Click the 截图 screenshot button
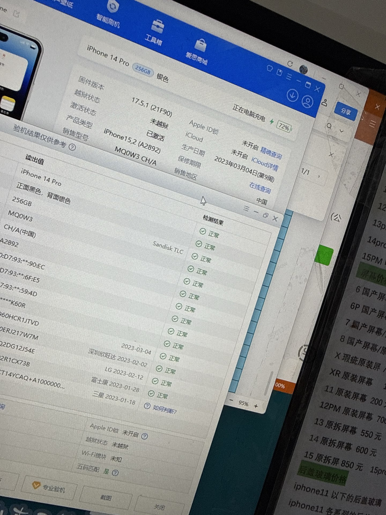The width and height of the screenshot is (386, 515). pyautogui.click(x=106, y=498)
